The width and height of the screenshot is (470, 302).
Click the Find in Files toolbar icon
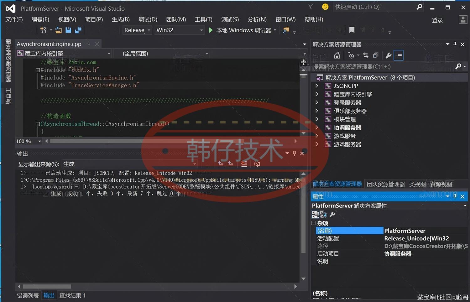[x=286, y=30]
